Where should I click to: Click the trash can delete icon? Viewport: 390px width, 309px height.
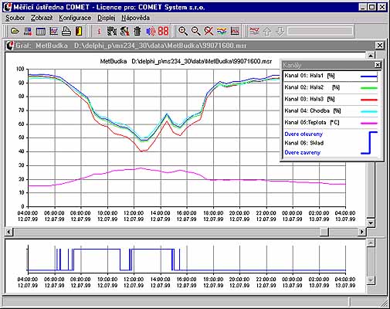[137, 32]
